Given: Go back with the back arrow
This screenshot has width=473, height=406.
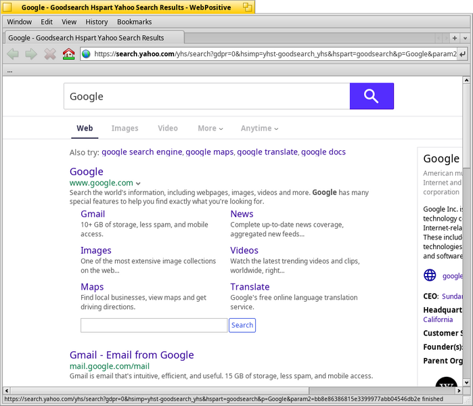Looking at the screenshot, I should coord(13,54).
